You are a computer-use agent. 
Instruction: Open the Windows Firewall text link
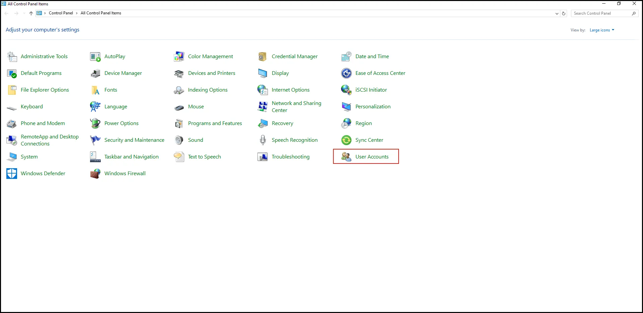tap(125, 174)
